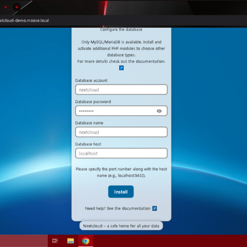
Task: Toggle database password visibility eye icon
Action: pos(159,111)
